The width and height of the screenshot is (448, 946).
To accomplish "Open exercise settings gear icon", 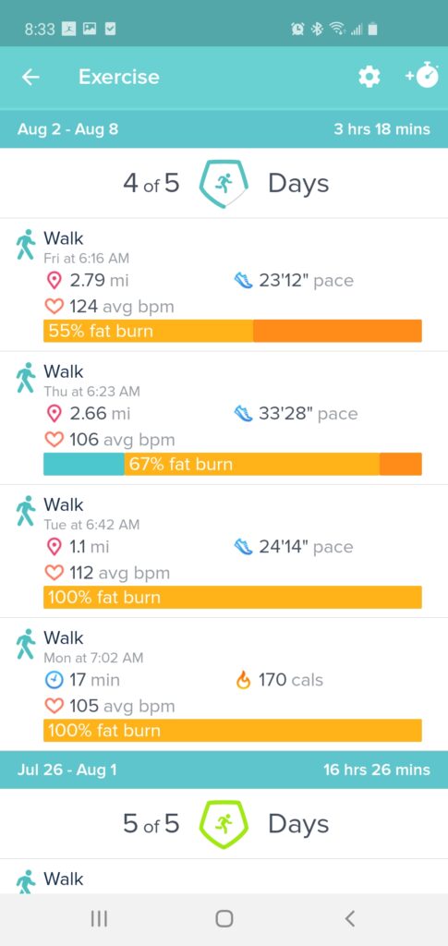I will (x=369, y=77).
